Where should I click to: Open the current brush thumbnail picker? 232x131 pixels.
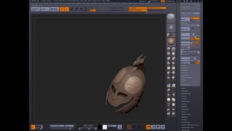[171, 18]
